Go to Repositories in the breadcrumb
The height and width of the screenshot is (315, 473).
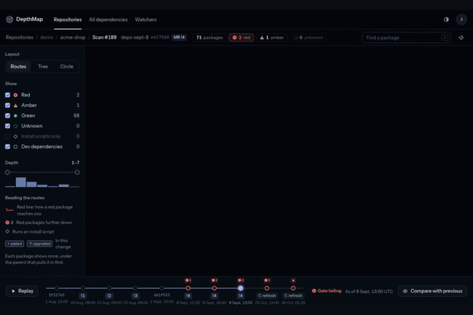(x=19, y=38)
